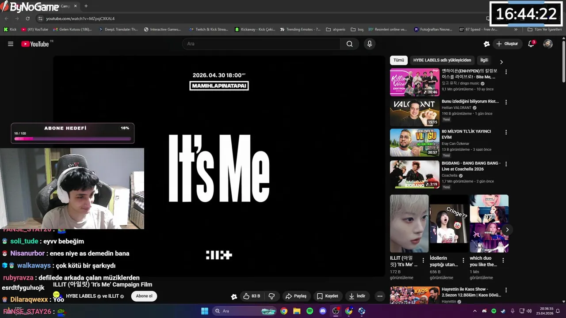This screenshot has width=566, height=318.
Task: Open the Trending Emotes bookmark
Action: [300, 30]
